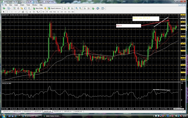Click the 'short on Pin?' label

[x=141, y=18]
